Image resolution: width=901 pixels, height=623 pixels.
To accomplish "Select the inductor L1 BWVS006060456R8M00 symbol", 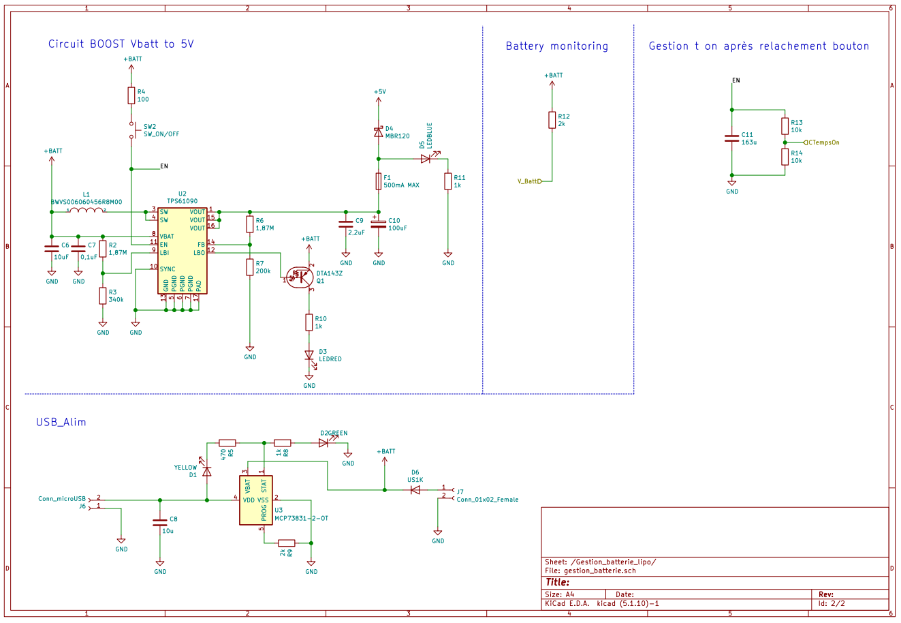I will pos(85,212).
